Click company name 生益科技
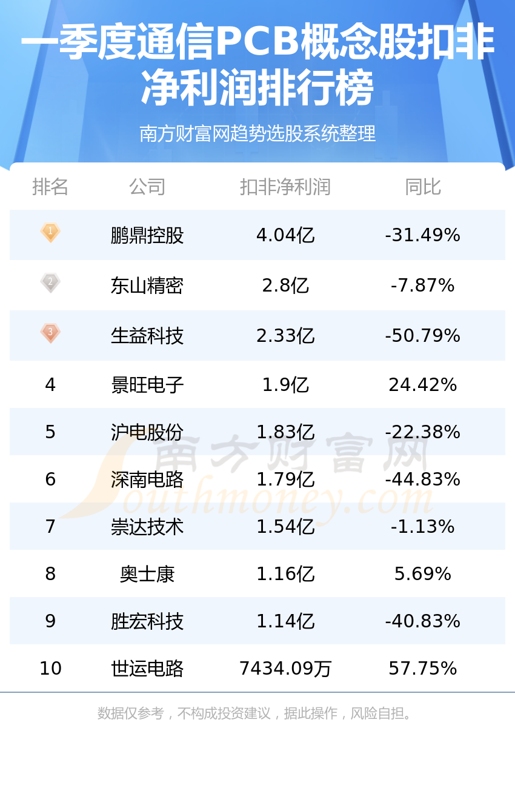Image resolution: width=515 pixels, height=788 pixels. tap(147, 336)
